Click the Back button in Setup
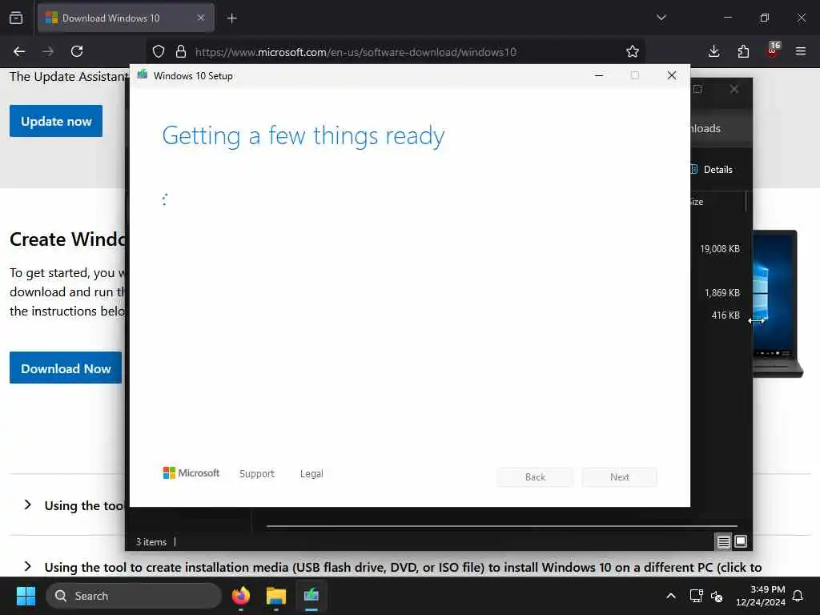 tap(535, 477)
